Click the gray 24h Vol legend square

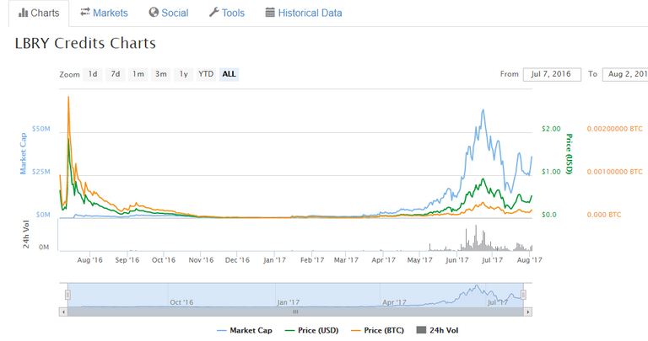click(x=421, y=330)
